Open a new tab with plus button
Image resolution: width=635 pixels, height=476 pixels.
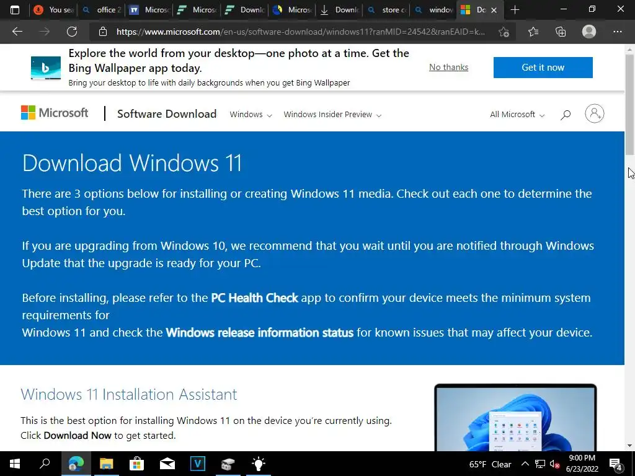click(x=515, y=10)
